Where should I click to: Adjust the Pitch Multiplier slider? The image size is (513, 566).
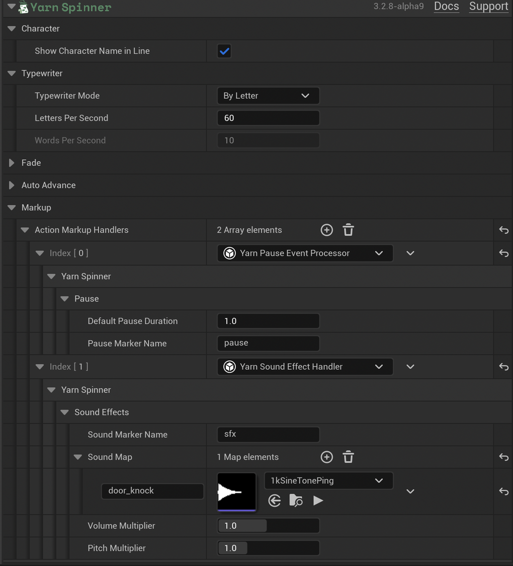(x=268, y=548)
